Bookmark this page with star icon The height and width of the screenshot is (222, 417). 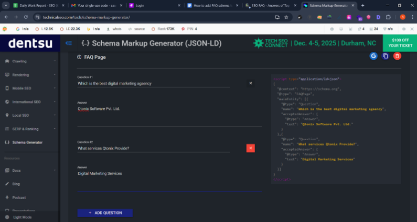point(286,17)
